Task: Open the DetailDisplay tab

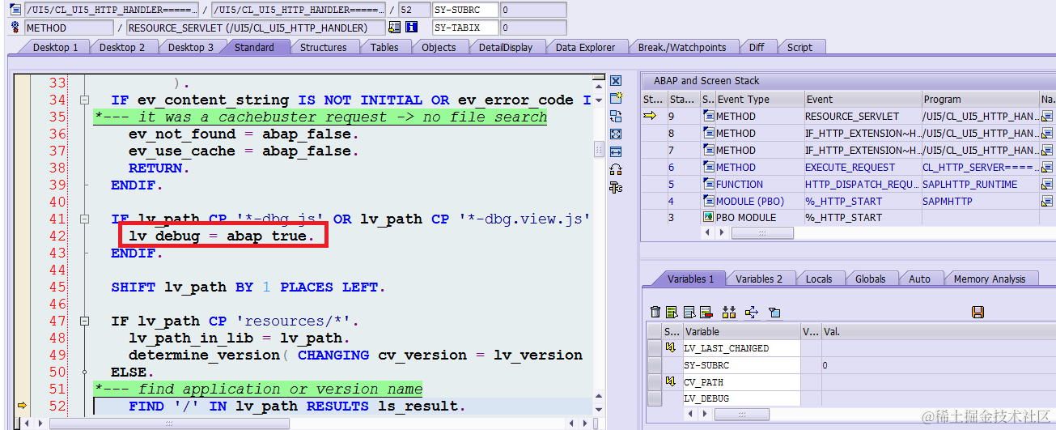Action: (x=506, y=47)
